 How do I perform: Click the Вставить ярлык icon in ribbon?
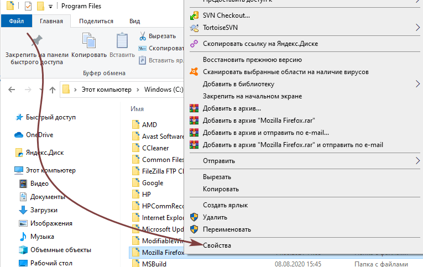pyautogui.click(x=142, y=60)
